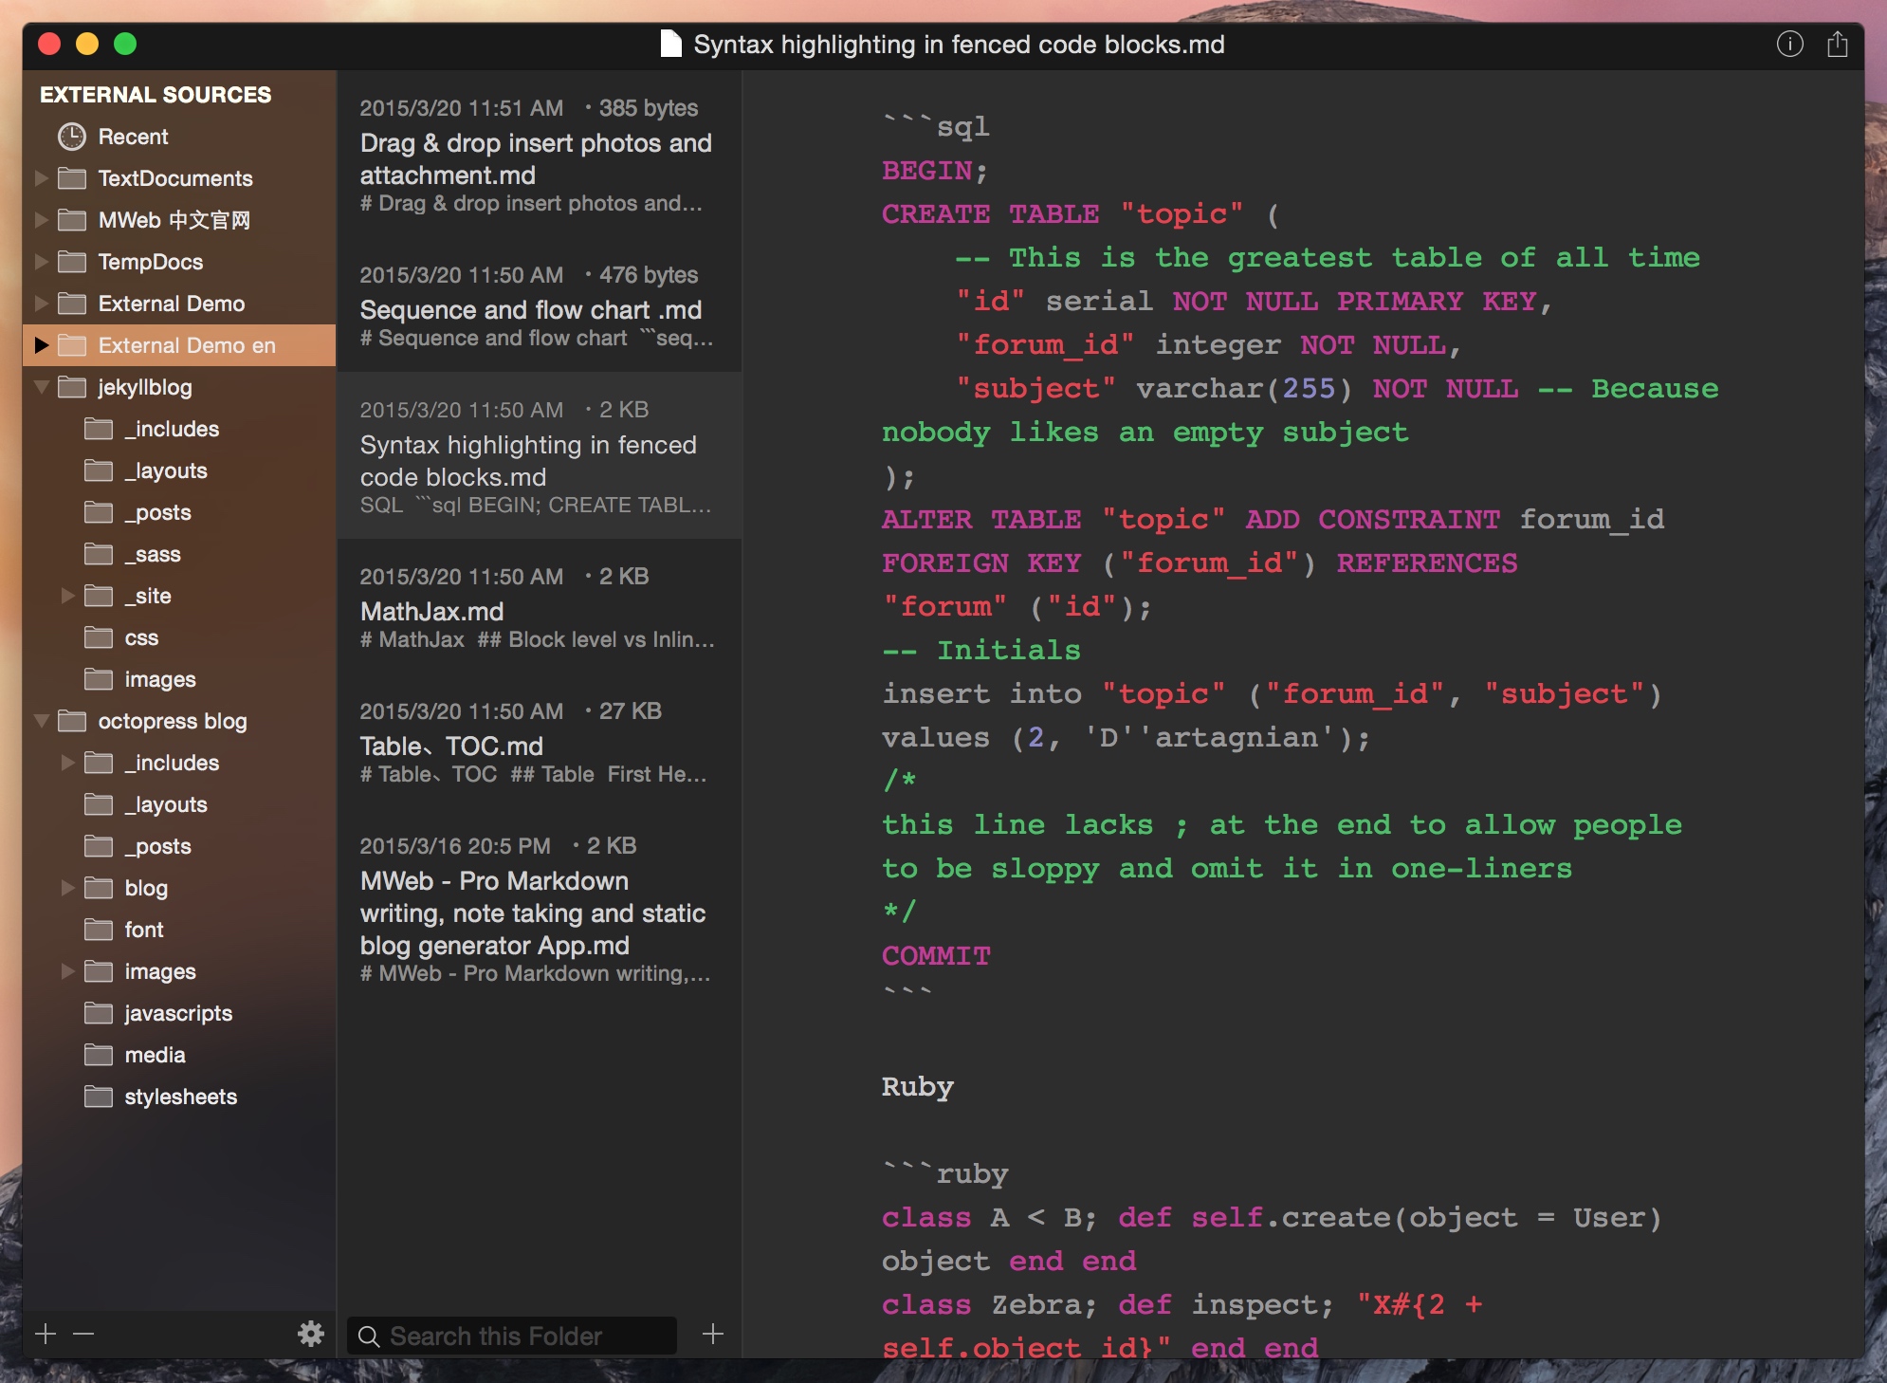Select the stylesheets folder
1887x1383 pixels.
point(180,1097)
